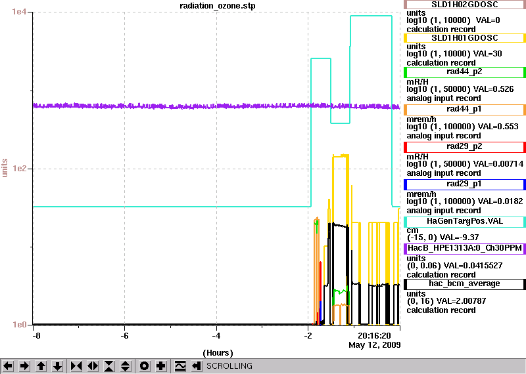This screenshot has width=526, height=374.
Task: Select the HaGenTargPos.VAL legend entry
Action: pos(465,222)
